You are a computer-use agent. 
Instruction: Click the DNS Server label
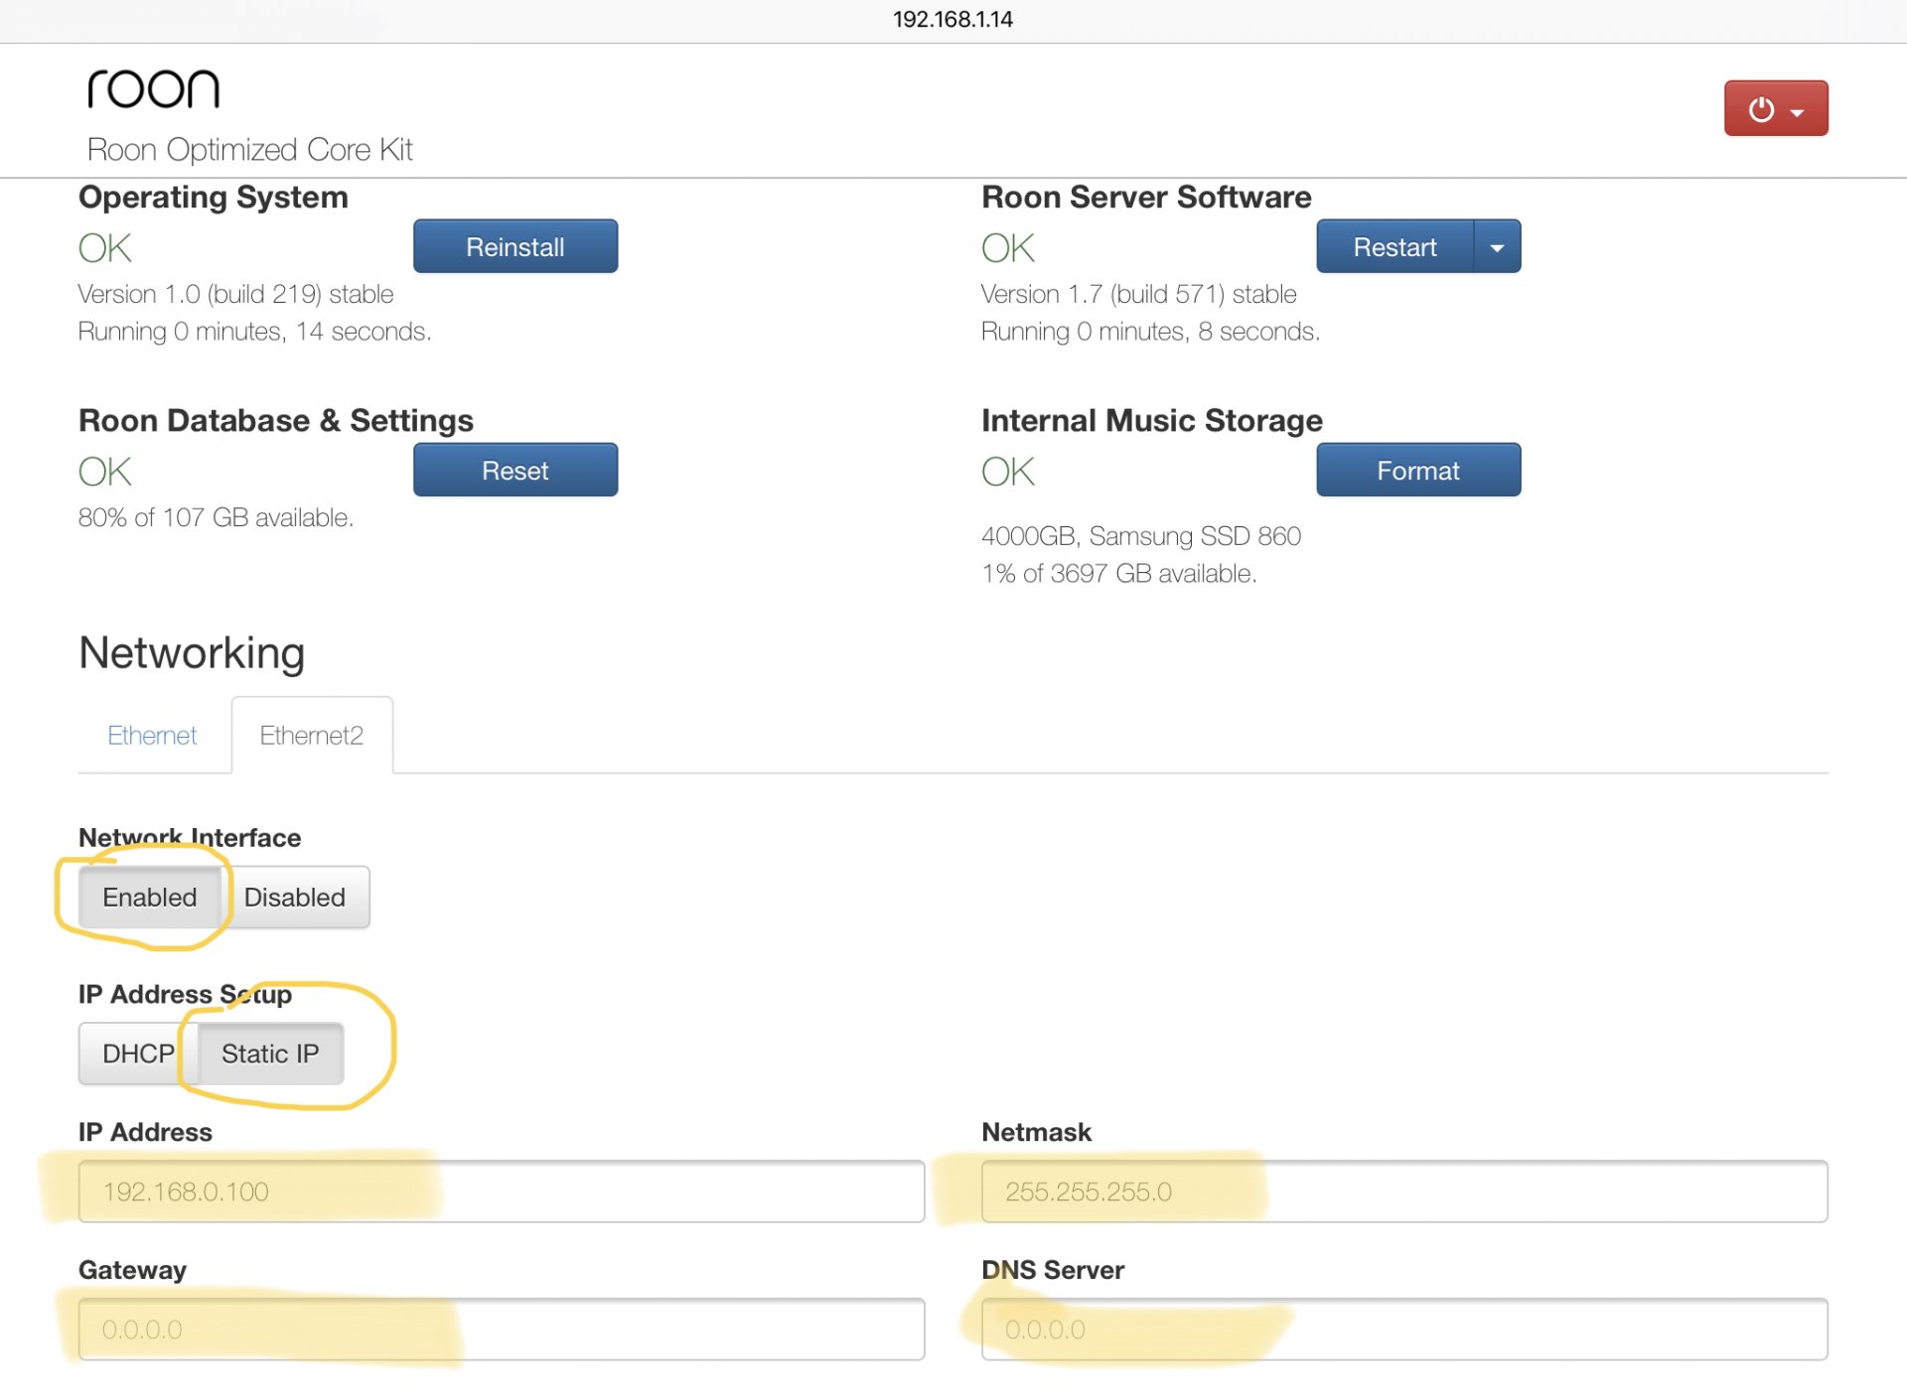1053,1270
